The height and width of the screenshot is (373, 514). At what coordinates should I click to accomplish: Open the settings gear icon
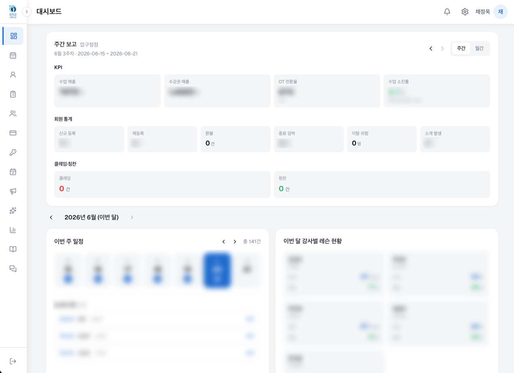click(465, 12)
